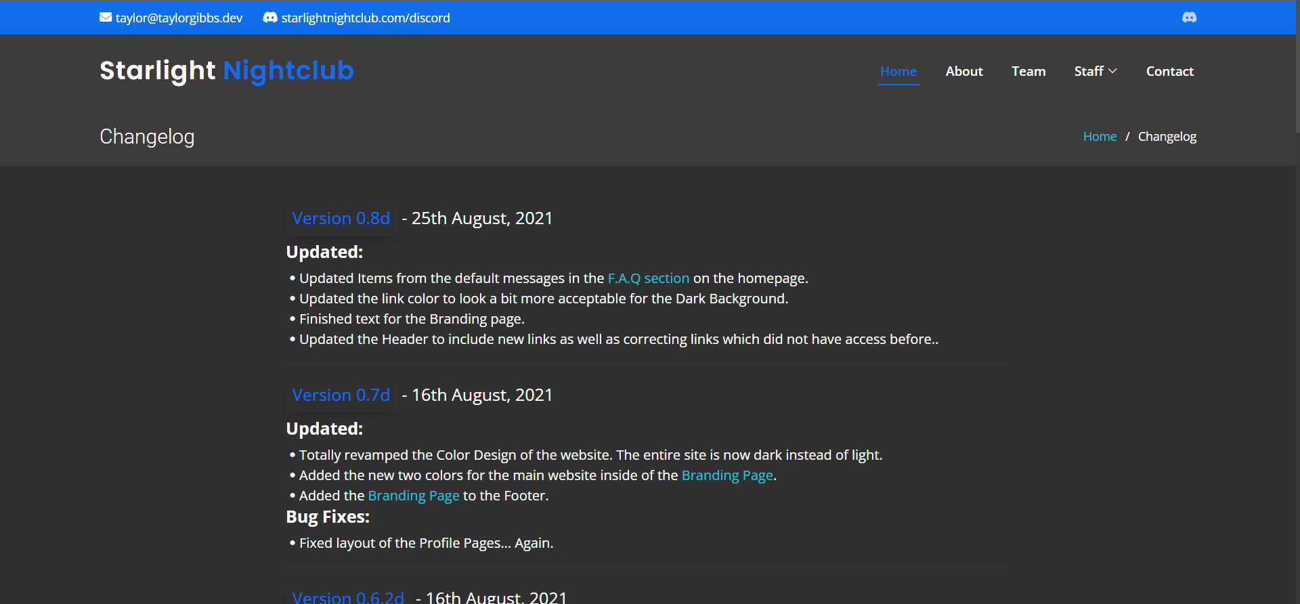Open the About page from navigation
The height and width of the screenshot is (604, 1300).
963,71
